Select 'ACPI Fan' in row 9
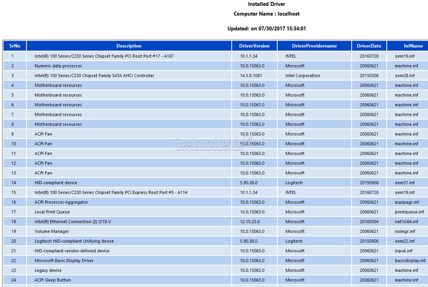428x287 pixels. (x=43, y=134)
